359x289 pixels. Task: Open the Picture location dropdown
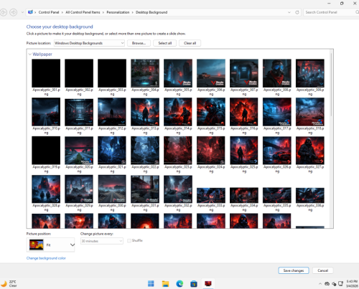89,43
